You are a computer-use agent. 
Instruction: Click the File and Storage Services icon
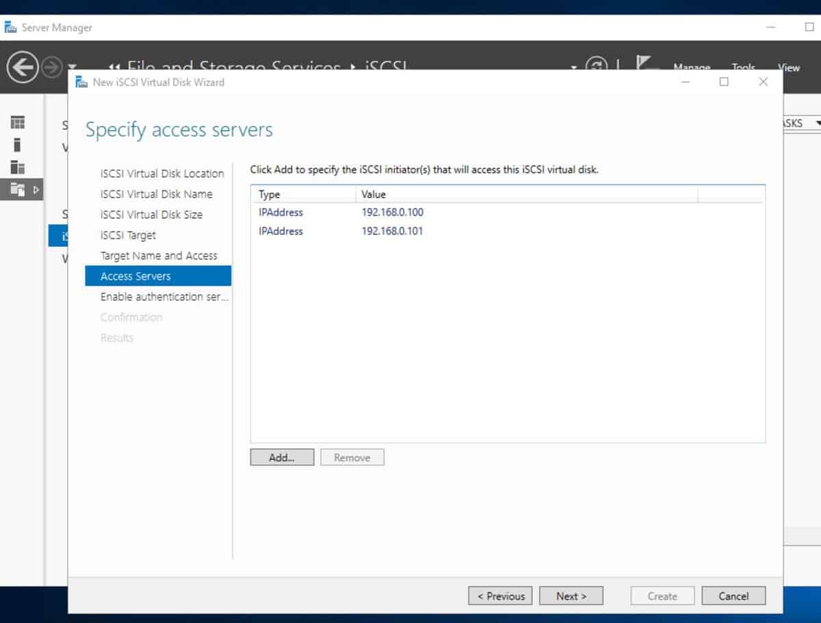(x=18, y=189)
